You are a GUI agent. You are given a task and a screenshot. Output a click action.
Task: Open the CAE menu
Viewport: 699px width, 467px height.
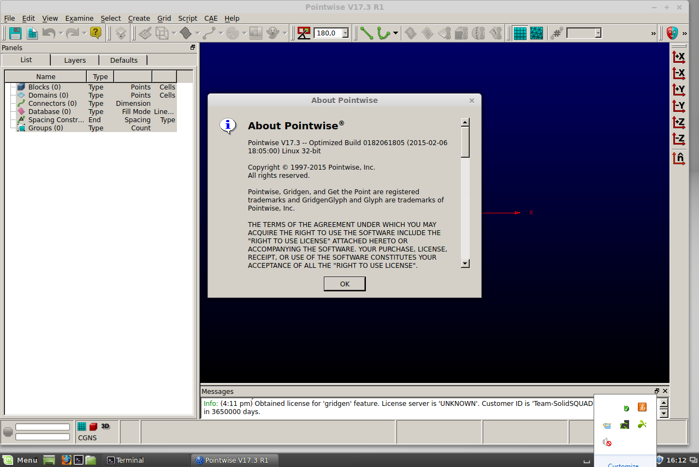pos(211,18)
